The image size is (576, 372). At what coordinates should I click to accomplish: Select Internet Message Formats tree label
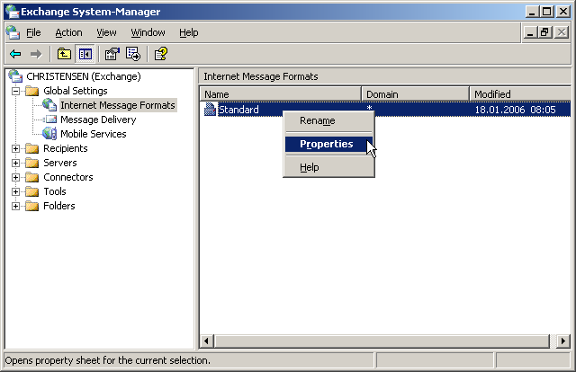(118, 105)
